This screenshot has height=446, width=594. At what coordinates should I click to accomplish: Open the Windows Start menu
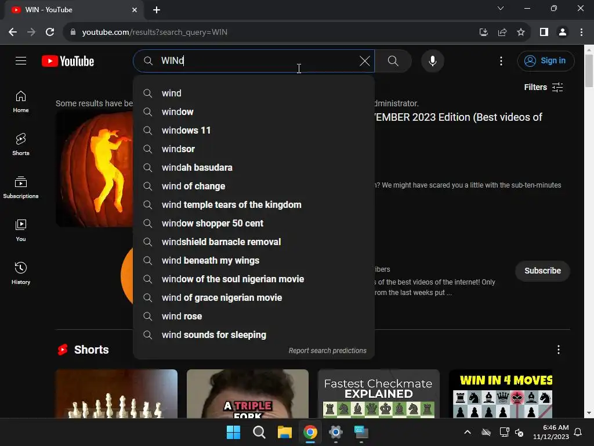(x=233, y=432)
